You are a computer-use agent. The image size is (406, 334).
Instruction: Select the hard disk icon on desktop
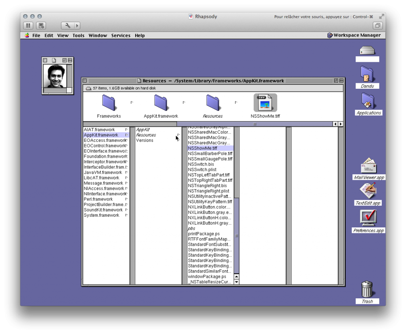click(367, 50)
